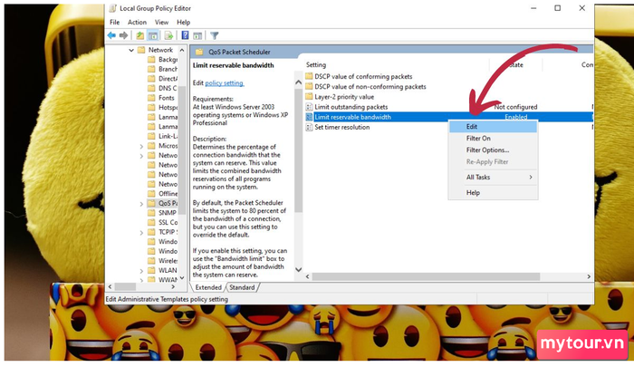
Task: Click folder icon beside DSCP non-conforming packets
Action: [310, 86]
